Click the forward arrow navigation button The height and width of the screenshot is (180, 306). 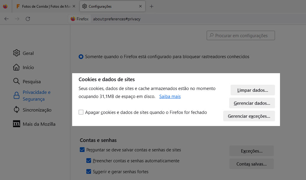[17, 19]
